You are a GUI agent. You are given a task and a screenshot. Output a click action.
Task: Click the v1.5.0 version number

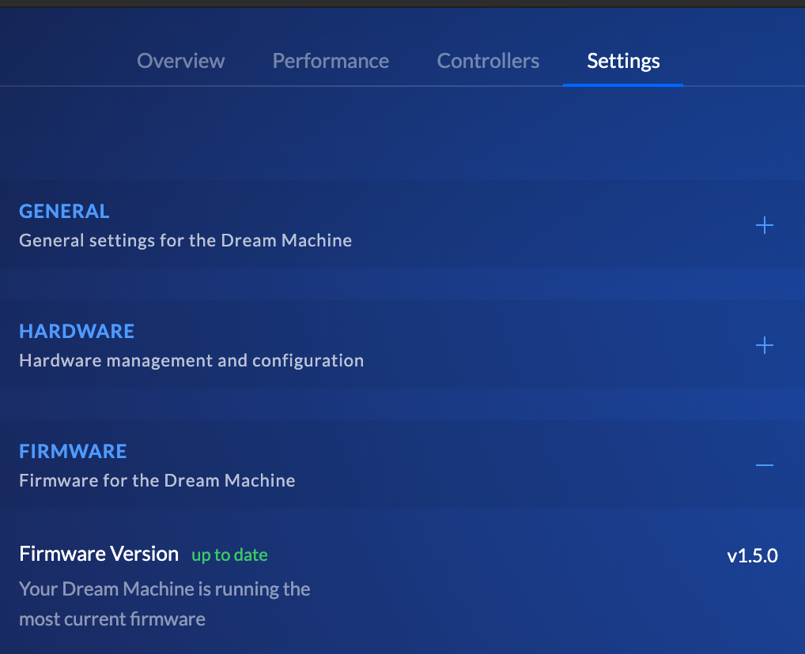pyautogui.click(x=752, y=555)
